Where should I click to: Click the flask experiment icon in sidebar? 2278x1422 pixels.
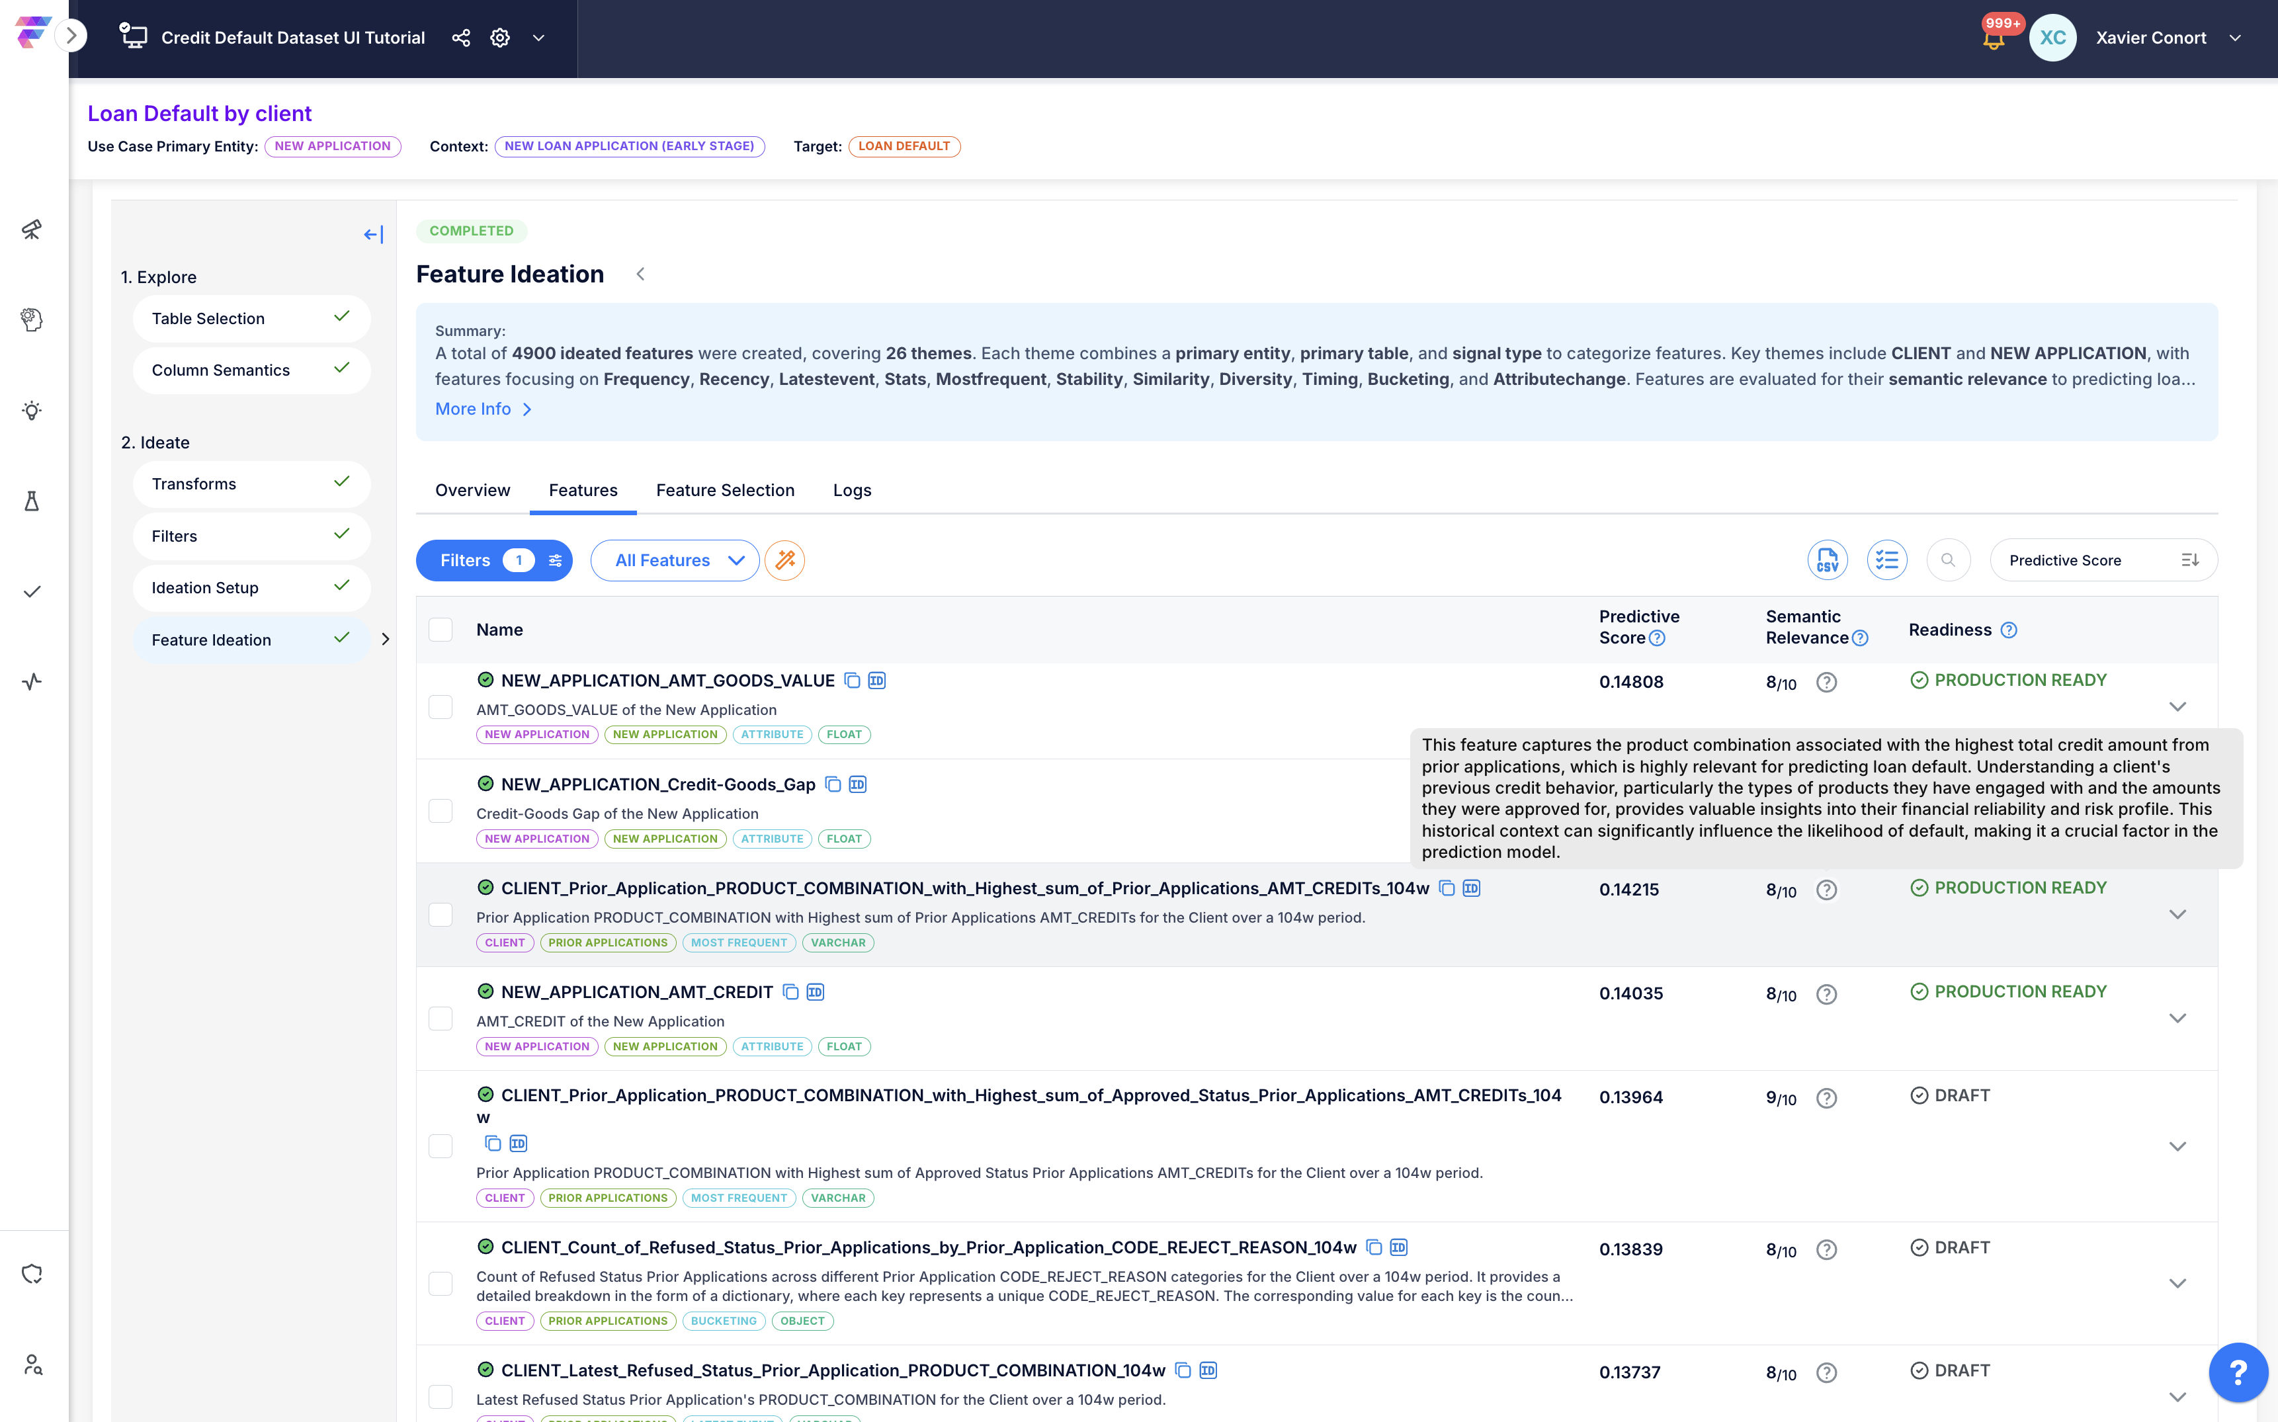(32, 500)
